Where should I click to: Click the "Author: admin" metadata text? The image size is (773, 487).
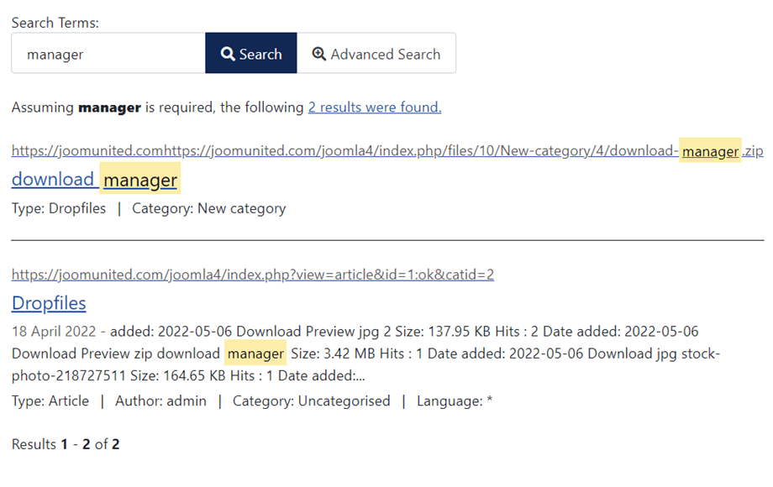pyautogui.click(x=160, y=401)
